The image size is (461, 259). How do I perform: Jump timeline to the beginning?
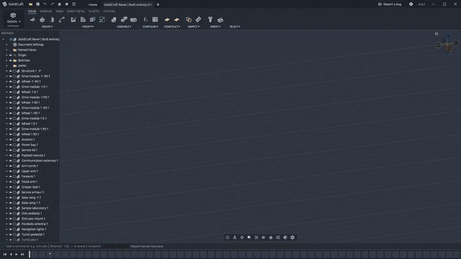point(5,254)
